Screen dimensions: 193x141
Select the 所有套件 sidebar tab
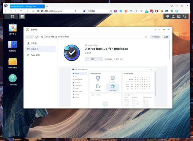click(40, 49)
